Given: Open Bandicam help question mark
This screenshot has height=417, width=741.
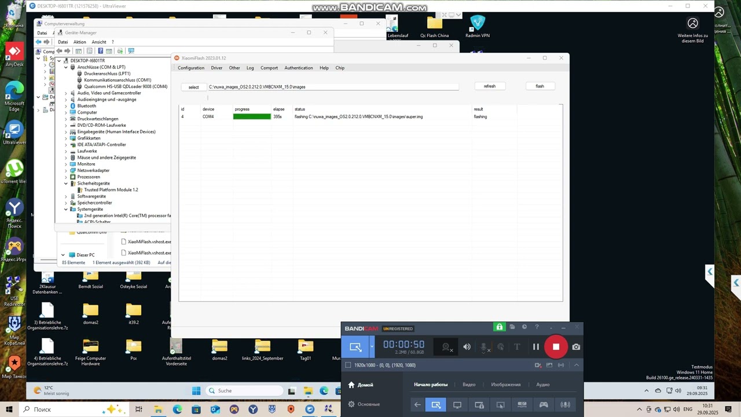Looking at the screenshot, I should [x=537, y=327].
